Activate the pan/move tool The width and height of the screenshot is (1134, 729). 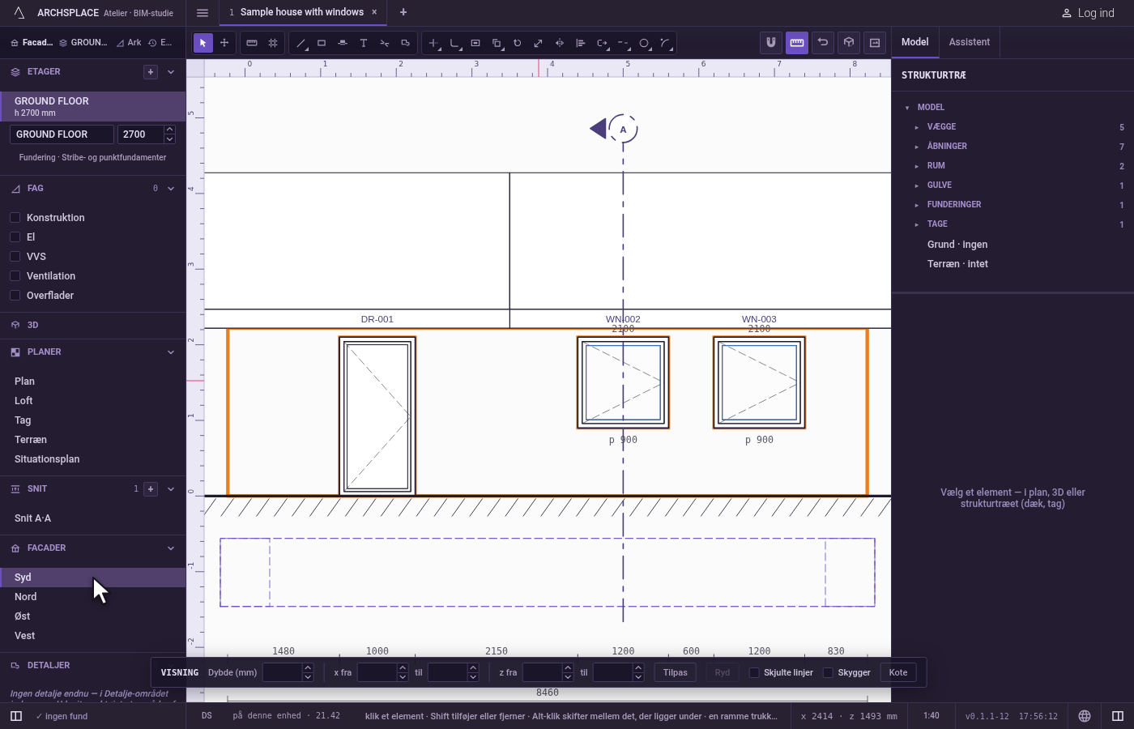click(x=224, y=43)
